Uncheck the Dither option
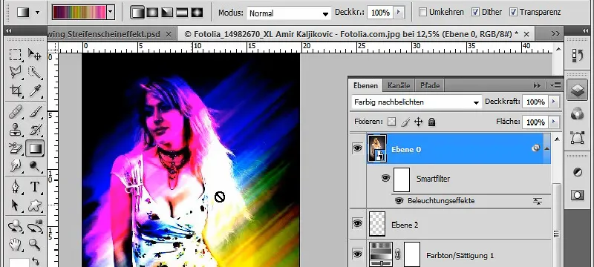The height and width of the screenshot is (267, 594). 475,12
